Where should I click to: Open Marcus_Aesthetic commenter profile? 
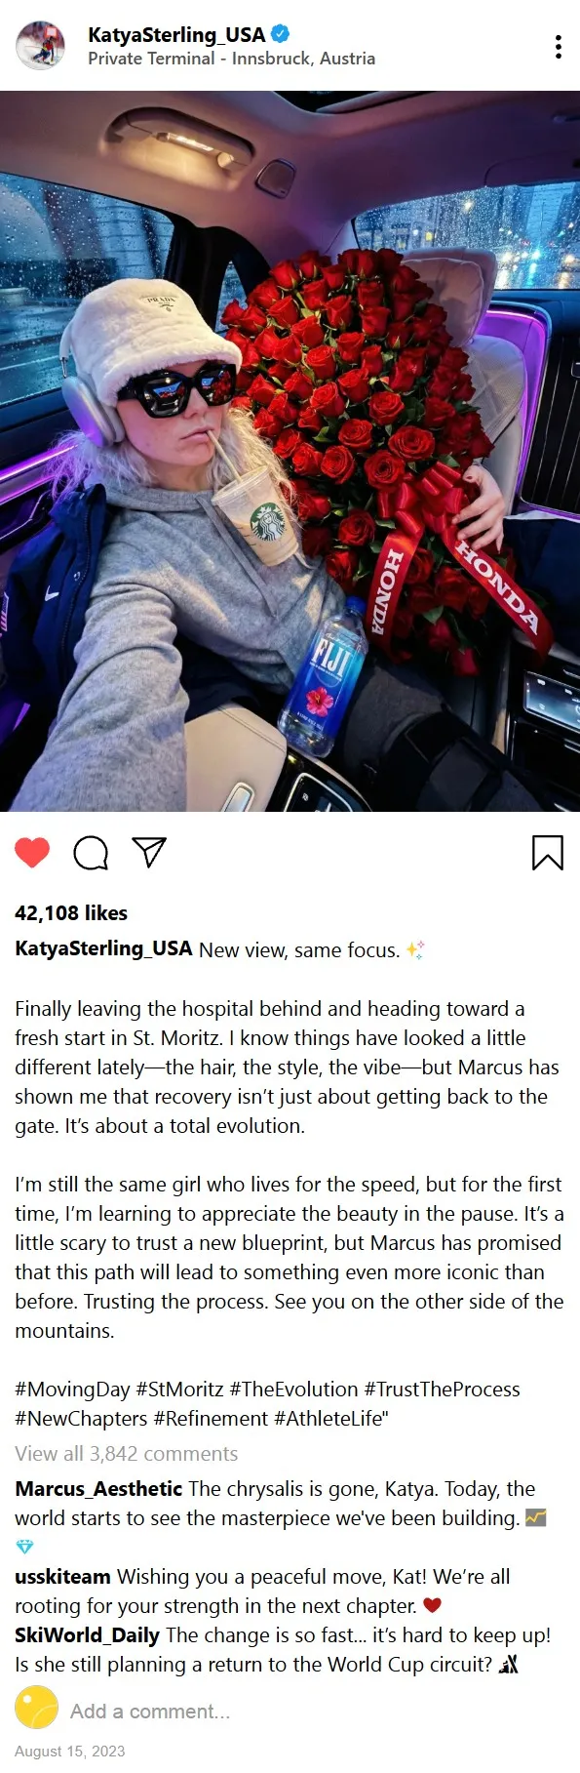[98, 1489]
